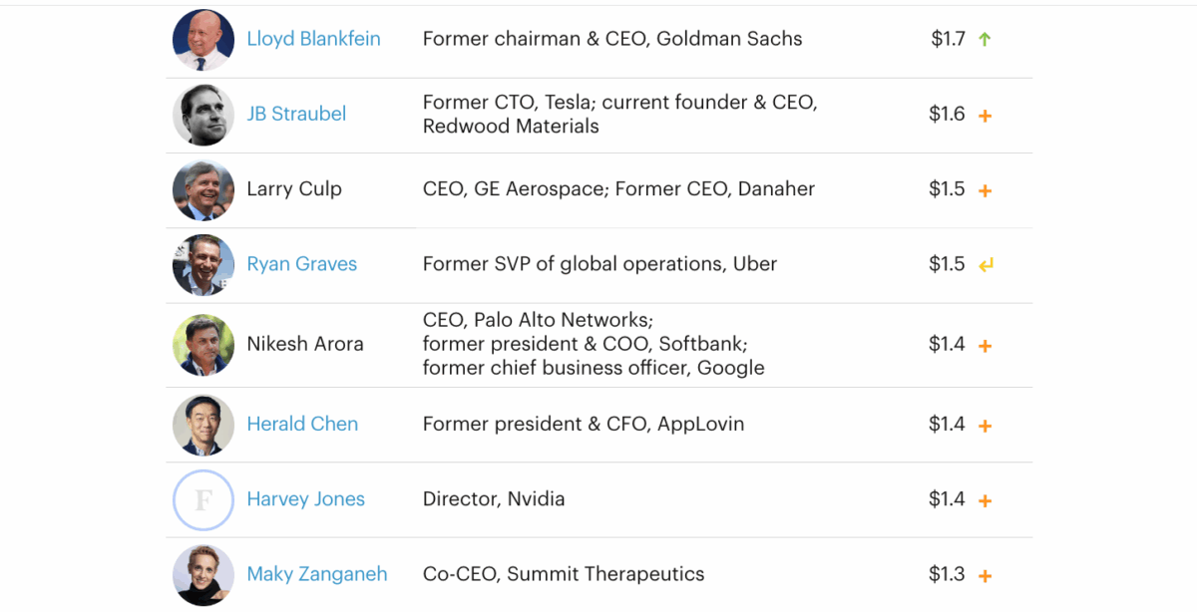Click the orange plus icon in Harvey Jones' row
Screen dimensions: 1197x612
coord(985,500)
